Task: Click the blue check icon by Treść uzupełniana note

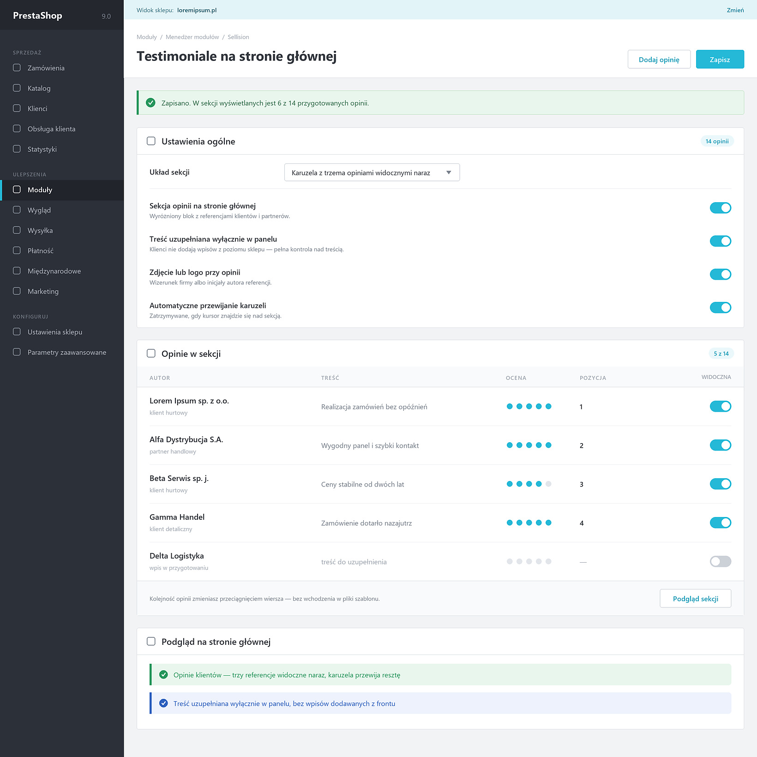Action: pyautogui.click(x=163, y=703)
